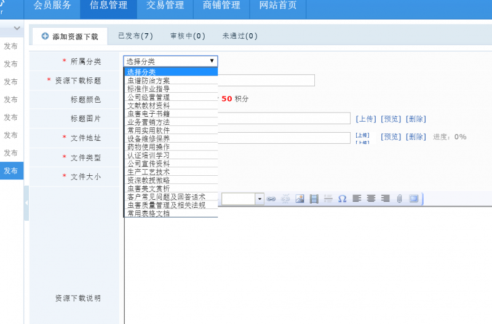This screenshot has width=492, height=324.
Task: Click the small [上传] in 文件地址 row
Action: coord(362,135)
